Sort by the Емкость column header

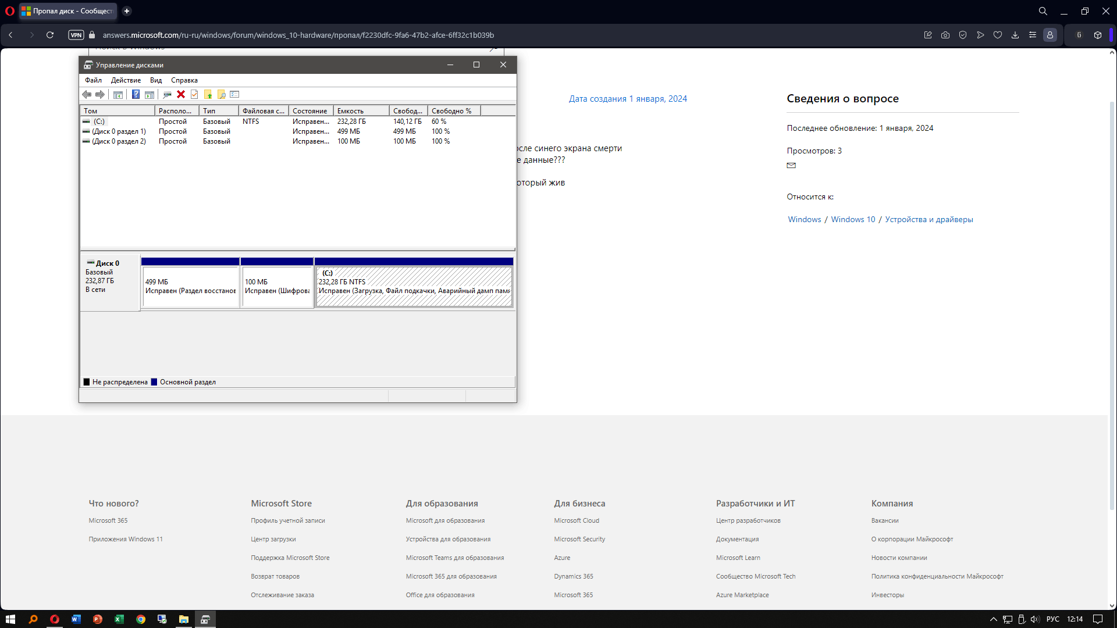click(361, 110)
